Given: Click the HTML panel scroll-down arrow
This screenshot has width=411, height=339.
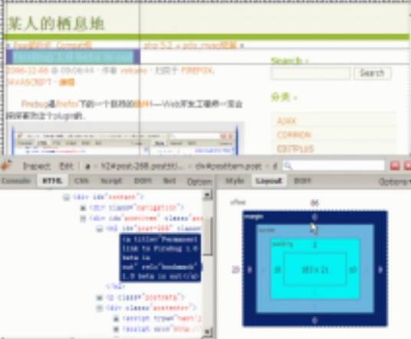Looking at the screenshot, I should coord(208,332).
